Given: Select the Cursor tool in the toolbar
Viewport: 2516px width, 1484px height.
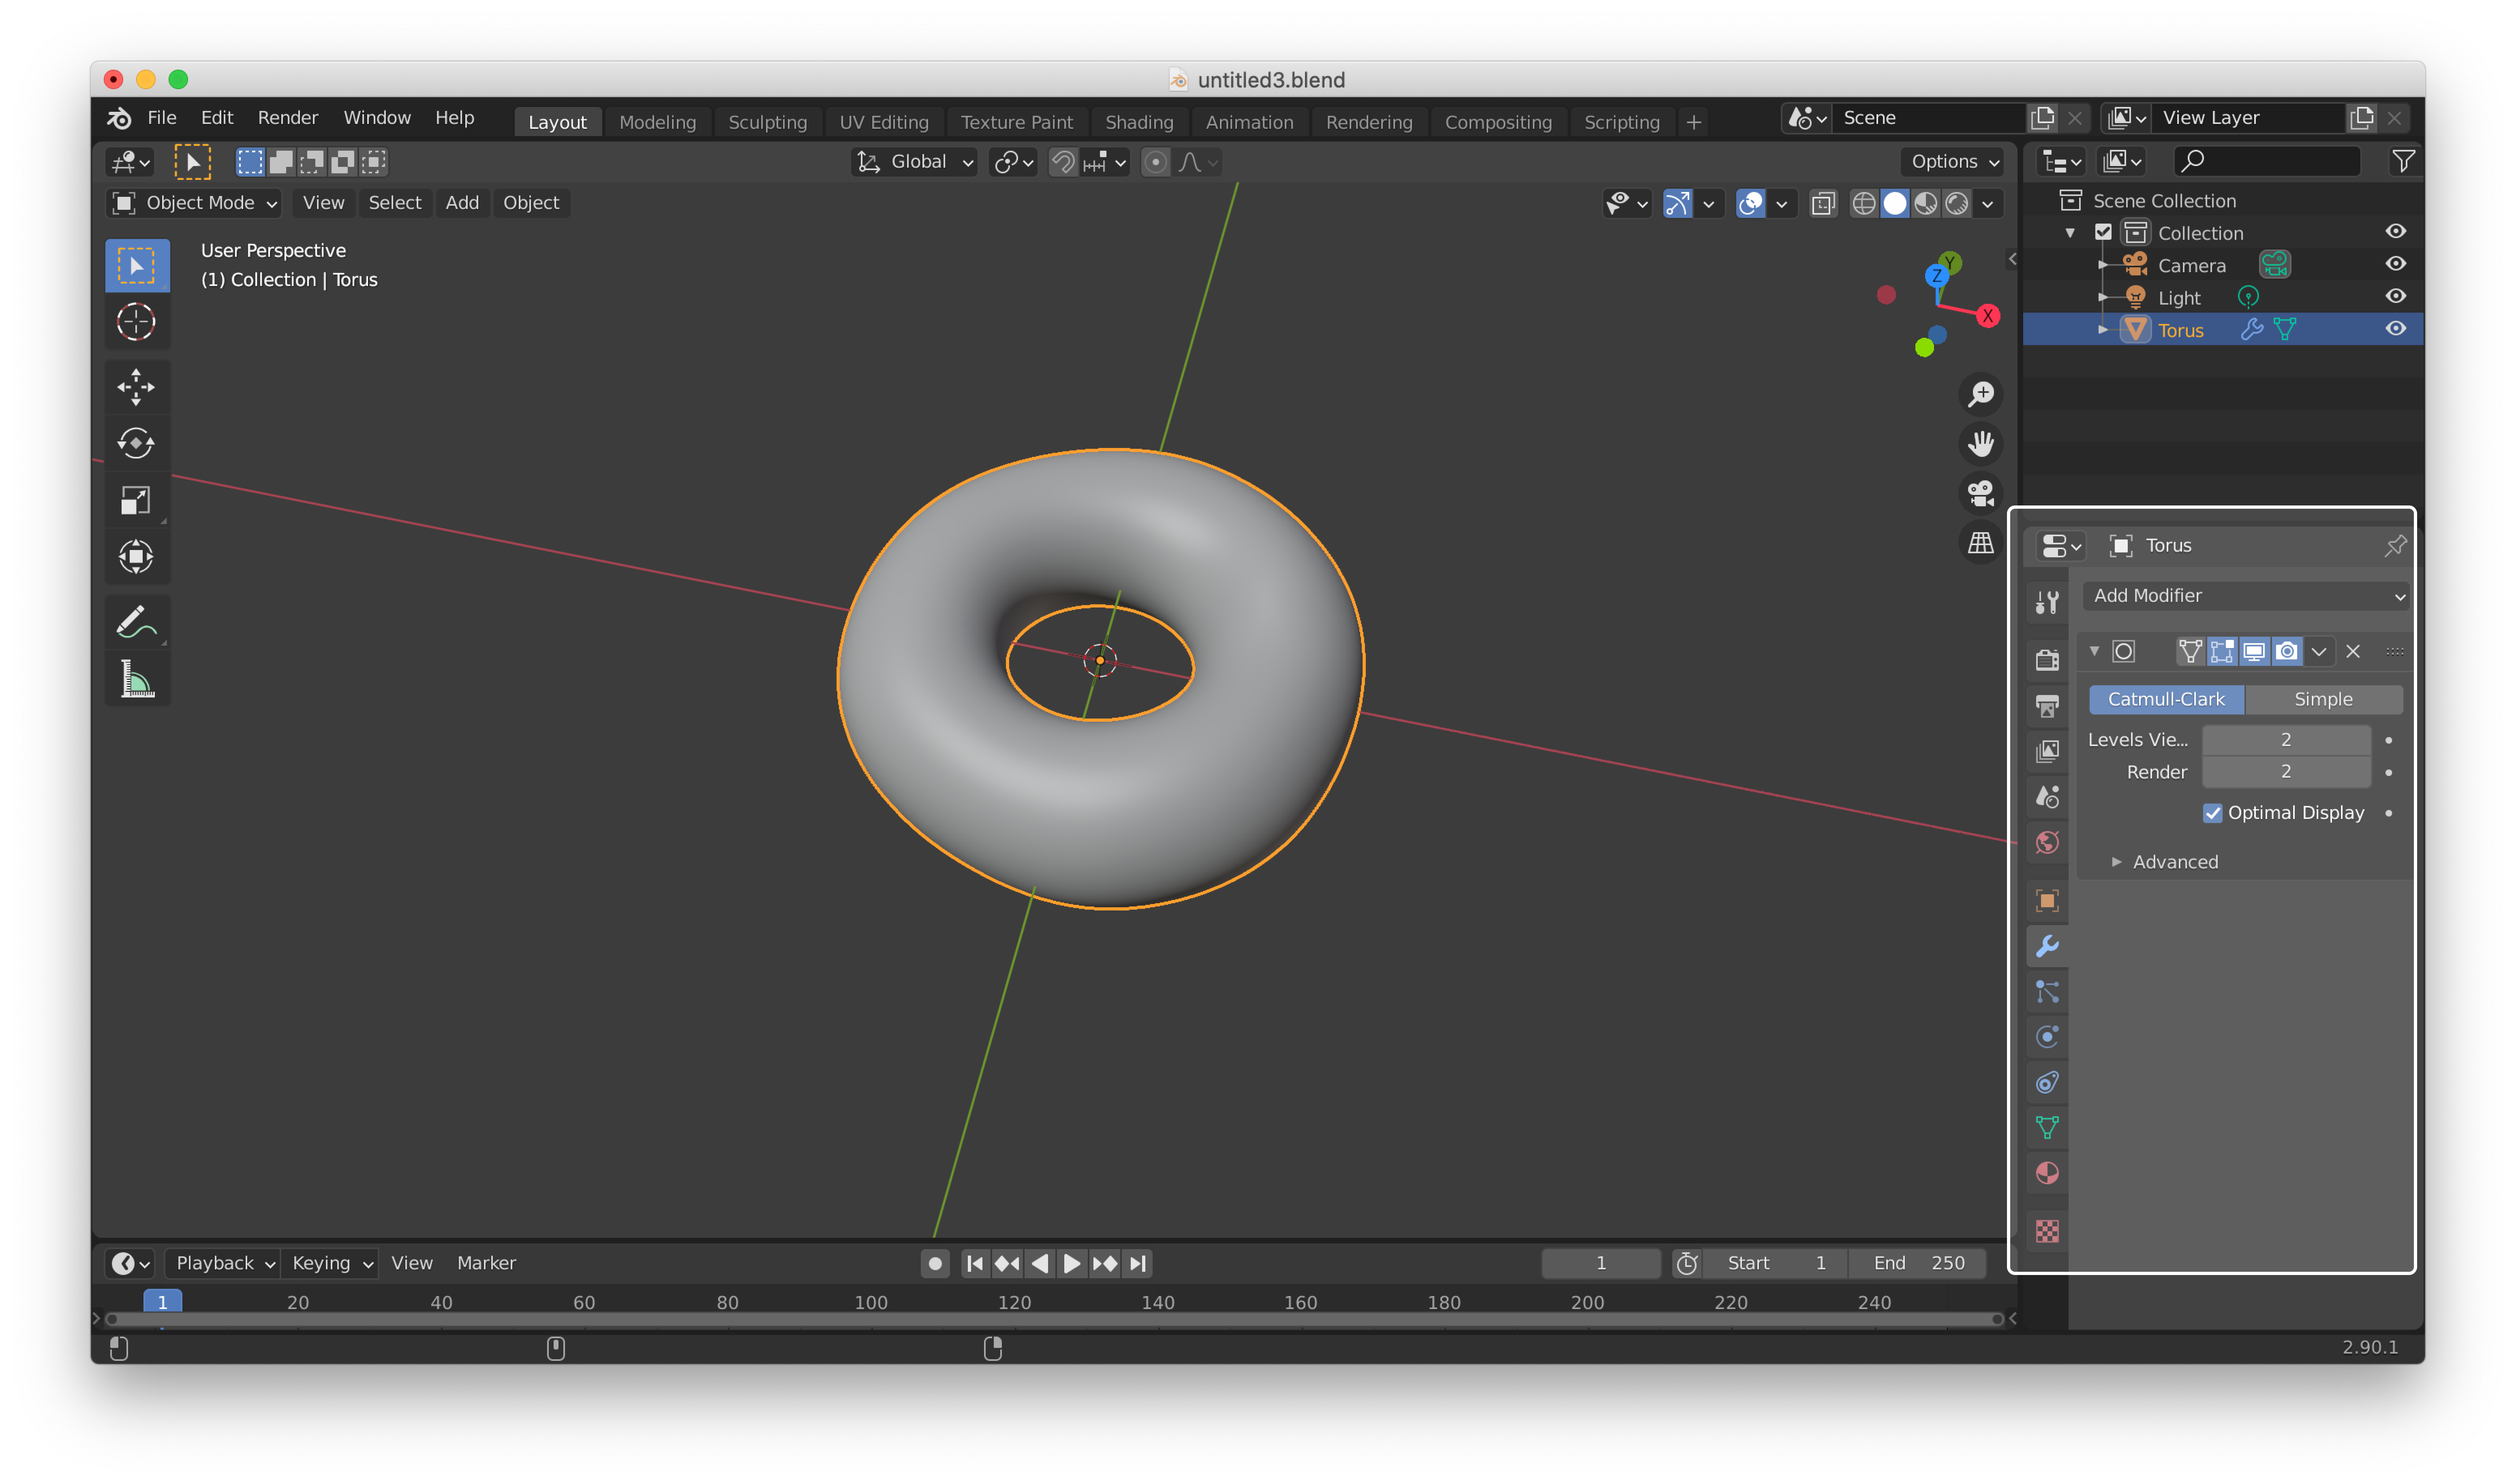Looking at the screenshot, I should point(136,322).
